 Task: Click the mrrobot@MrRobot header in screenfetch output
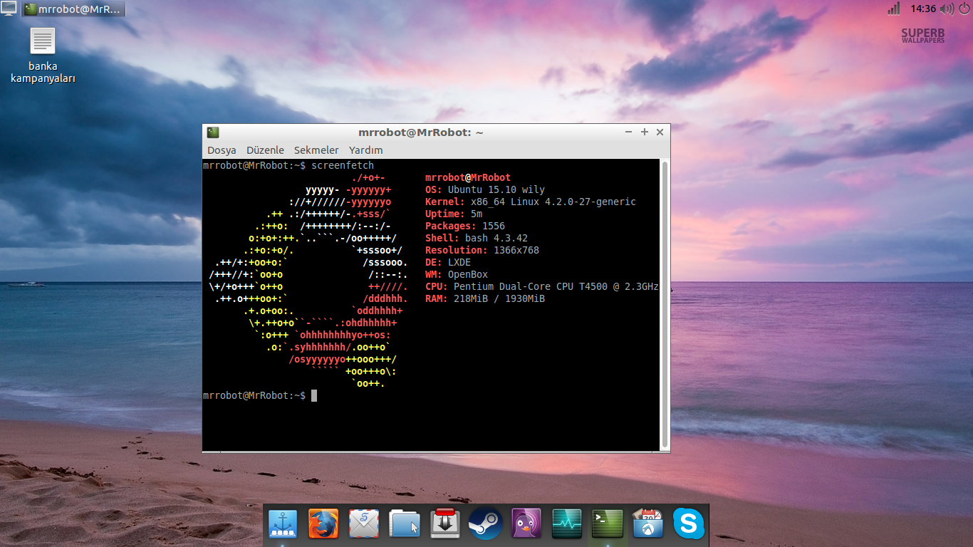468,178
